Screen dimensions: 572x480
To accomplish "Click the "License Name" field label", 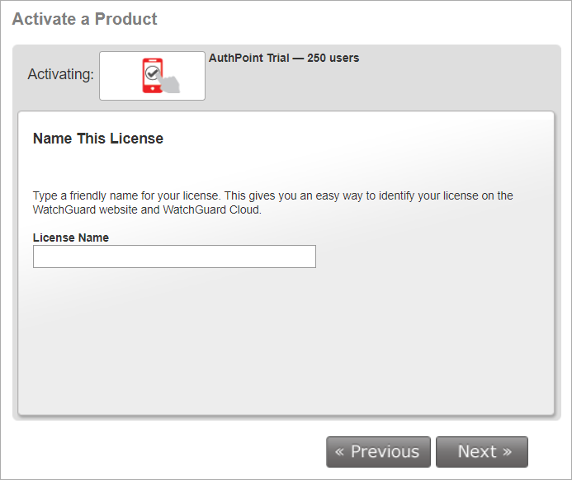I will coord(71,238).
